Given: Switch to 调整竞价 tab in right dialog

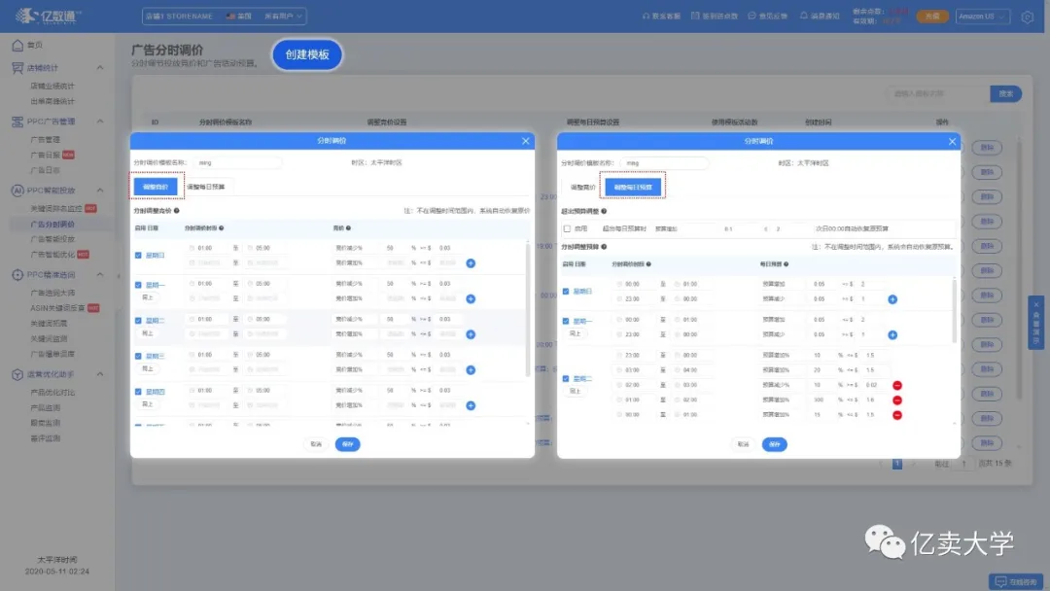Looking at the screenshot, I should pyautogui.click(x=582, y=188).
